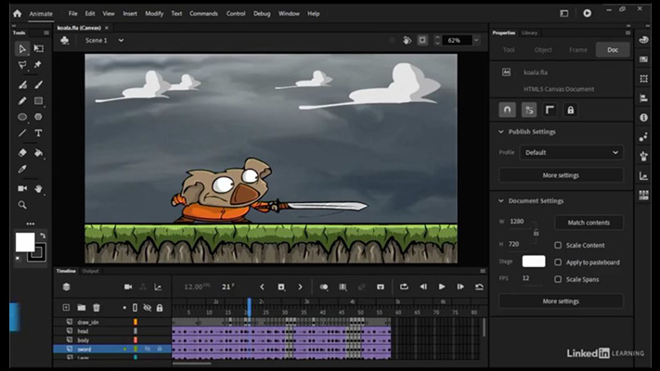Screen dimensions: 660x371
Task: Select the Text tool
Action: point(38,134)
